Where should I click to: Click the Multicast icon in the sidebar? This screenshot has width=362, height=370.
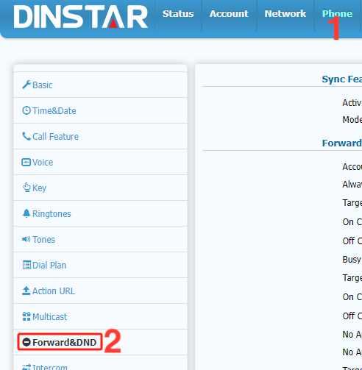coord(26,316)
